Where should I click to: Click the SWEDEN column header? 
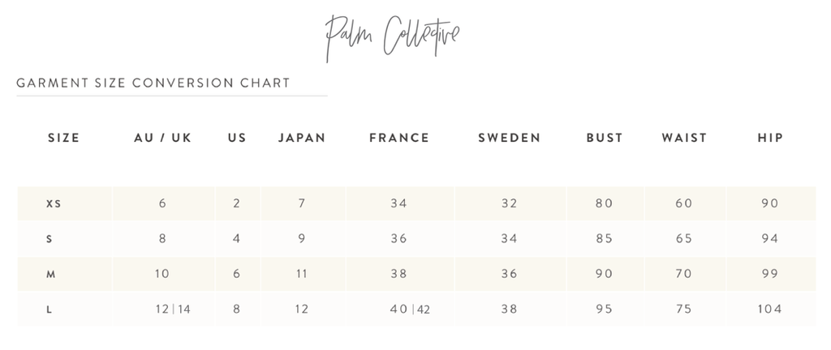510,138
